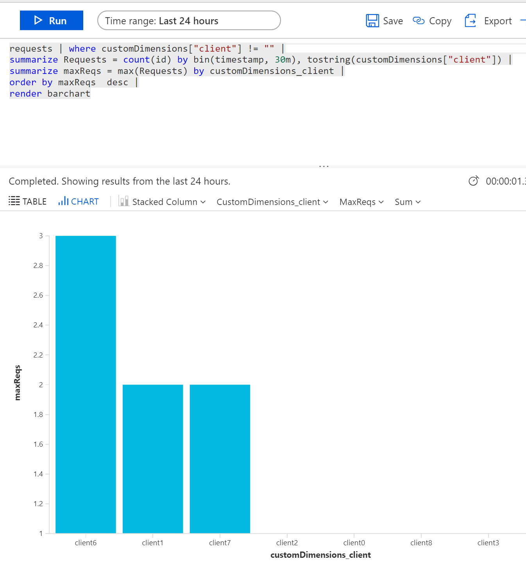This screenshot has width=526, height=566.
Task: Click the stacked column chart icon
Action: (x=124, y=201)
